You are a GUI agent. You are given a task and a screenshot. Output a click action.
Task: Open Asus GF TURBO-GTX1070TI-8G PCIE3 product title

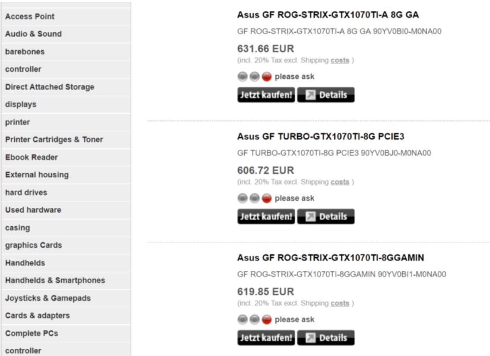(321, 137)
